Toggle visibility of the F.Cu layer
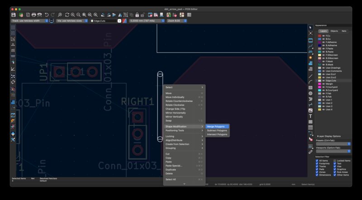The width and height of the screenshot is (362, 200). click(x=324, y=35)
